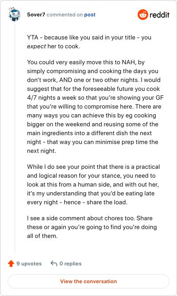177x296 pixels.
Task: Click the word "NAH" in the comment
Action: 128,62
